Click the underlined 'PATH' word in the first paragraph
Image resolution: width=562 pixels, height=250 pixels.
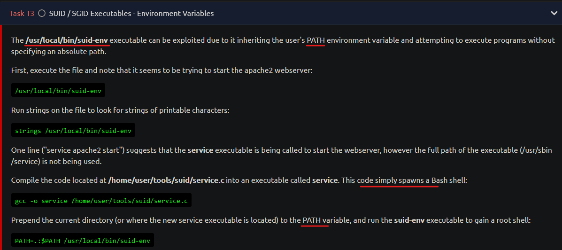pyautogui.click(x=316, y=40)
